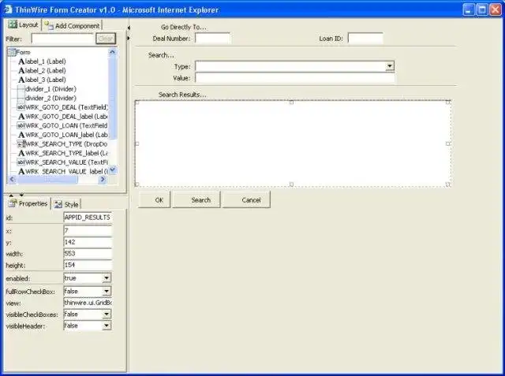505x376 pixels.
Task: Open the visibleCheckBoxes dropdown
Action: tap(107, 315)
